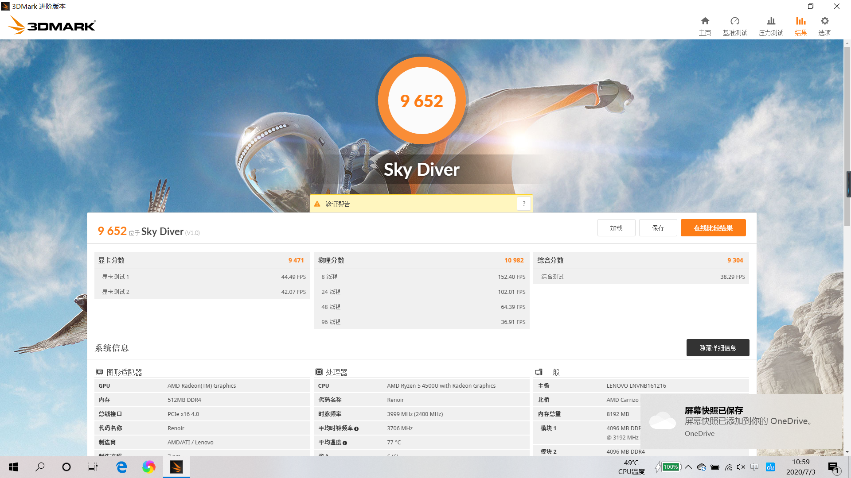Click the 综合分数 score 9 304
851x478 pixels.
(x=735, y=260)
